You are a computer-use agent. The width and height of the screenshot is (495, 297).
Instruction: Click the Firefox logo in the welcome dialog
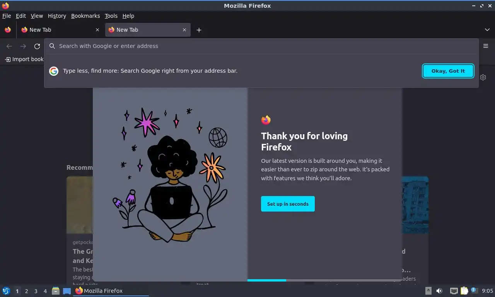pos(266,120)
